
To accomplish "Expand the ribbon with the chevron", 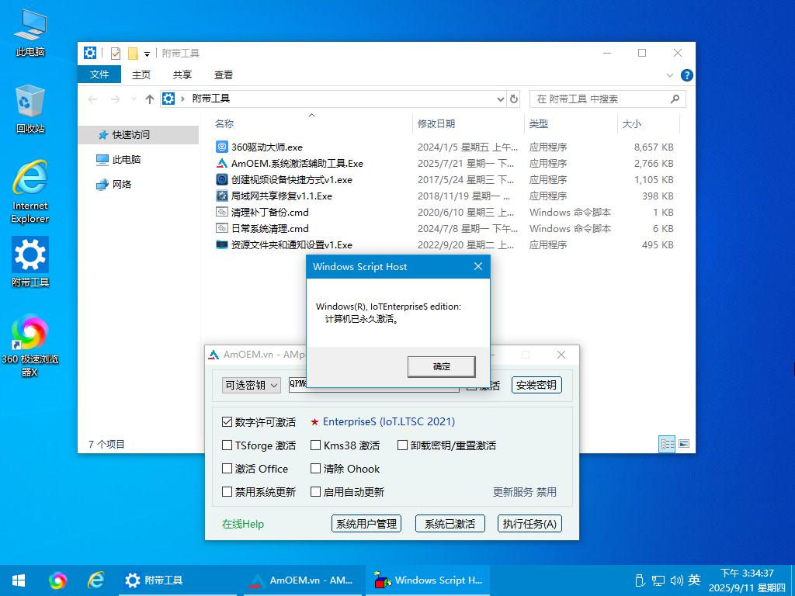I will (x=671, y=75).
